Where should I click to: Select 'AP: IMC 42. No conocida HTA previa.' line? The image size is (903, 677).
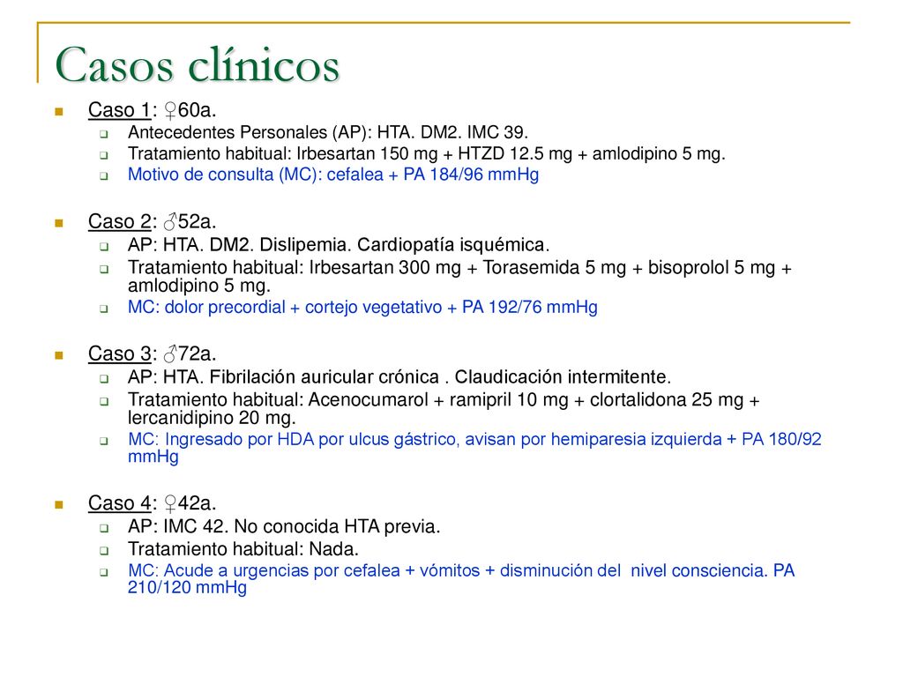[284, 527]
